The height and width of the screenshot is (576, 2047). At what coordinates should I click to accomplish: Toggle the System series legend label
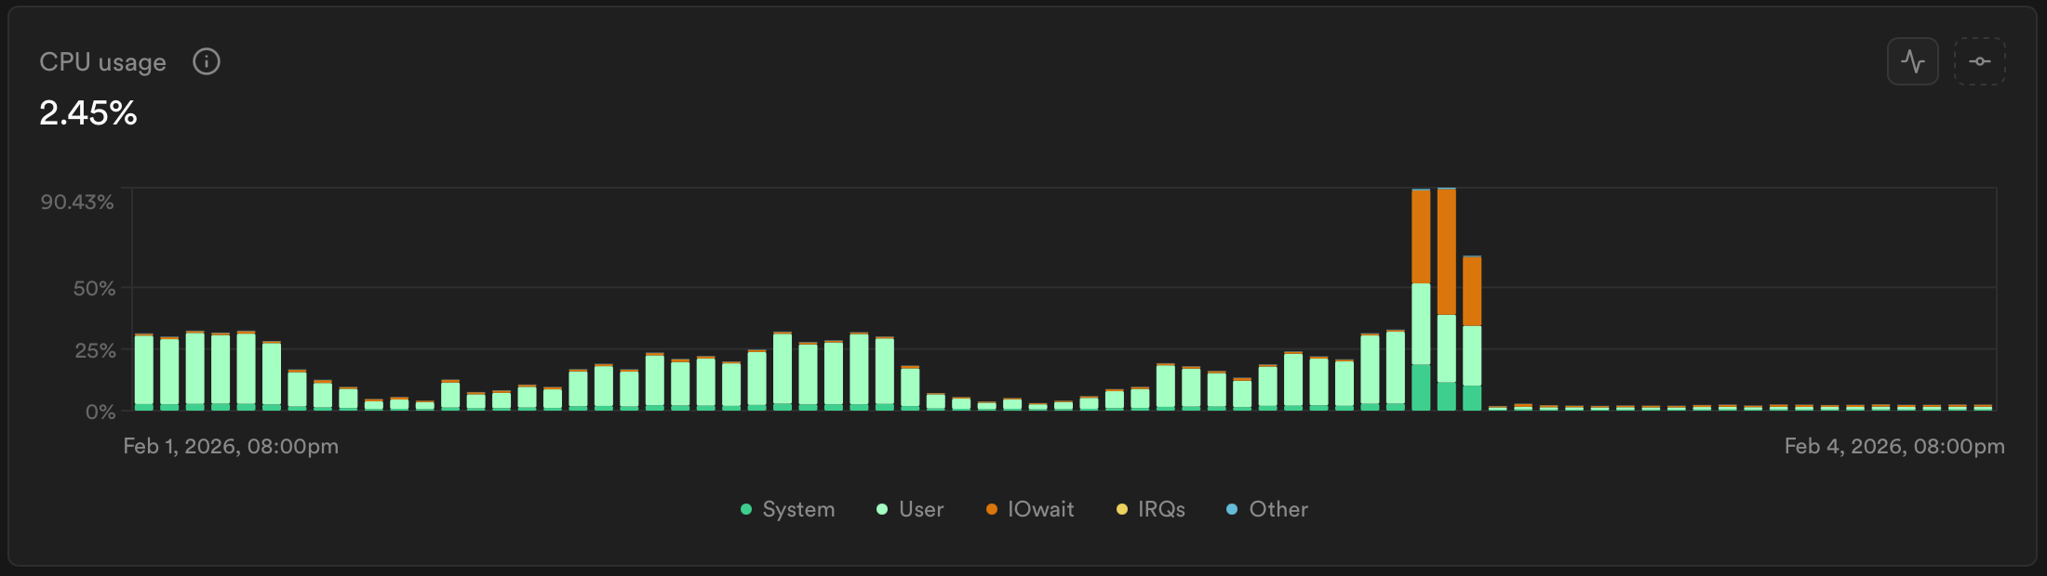click(x=798, y=509)
